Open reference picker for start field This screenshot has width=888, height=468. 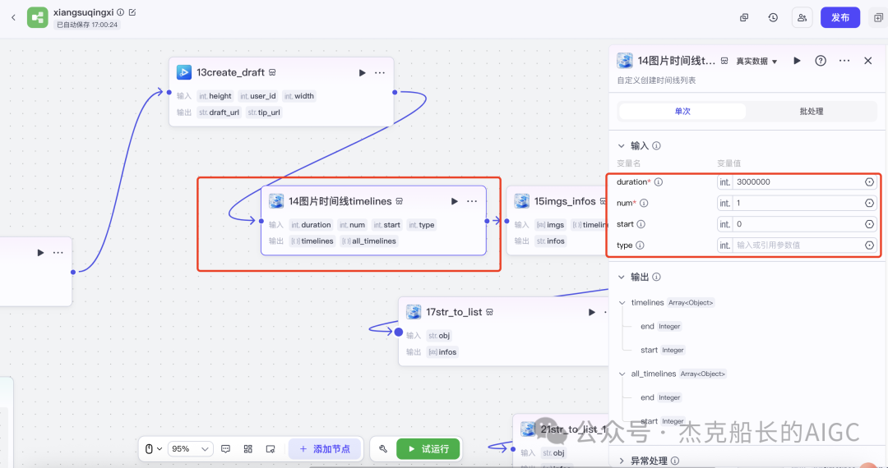[x=869, y=224]
